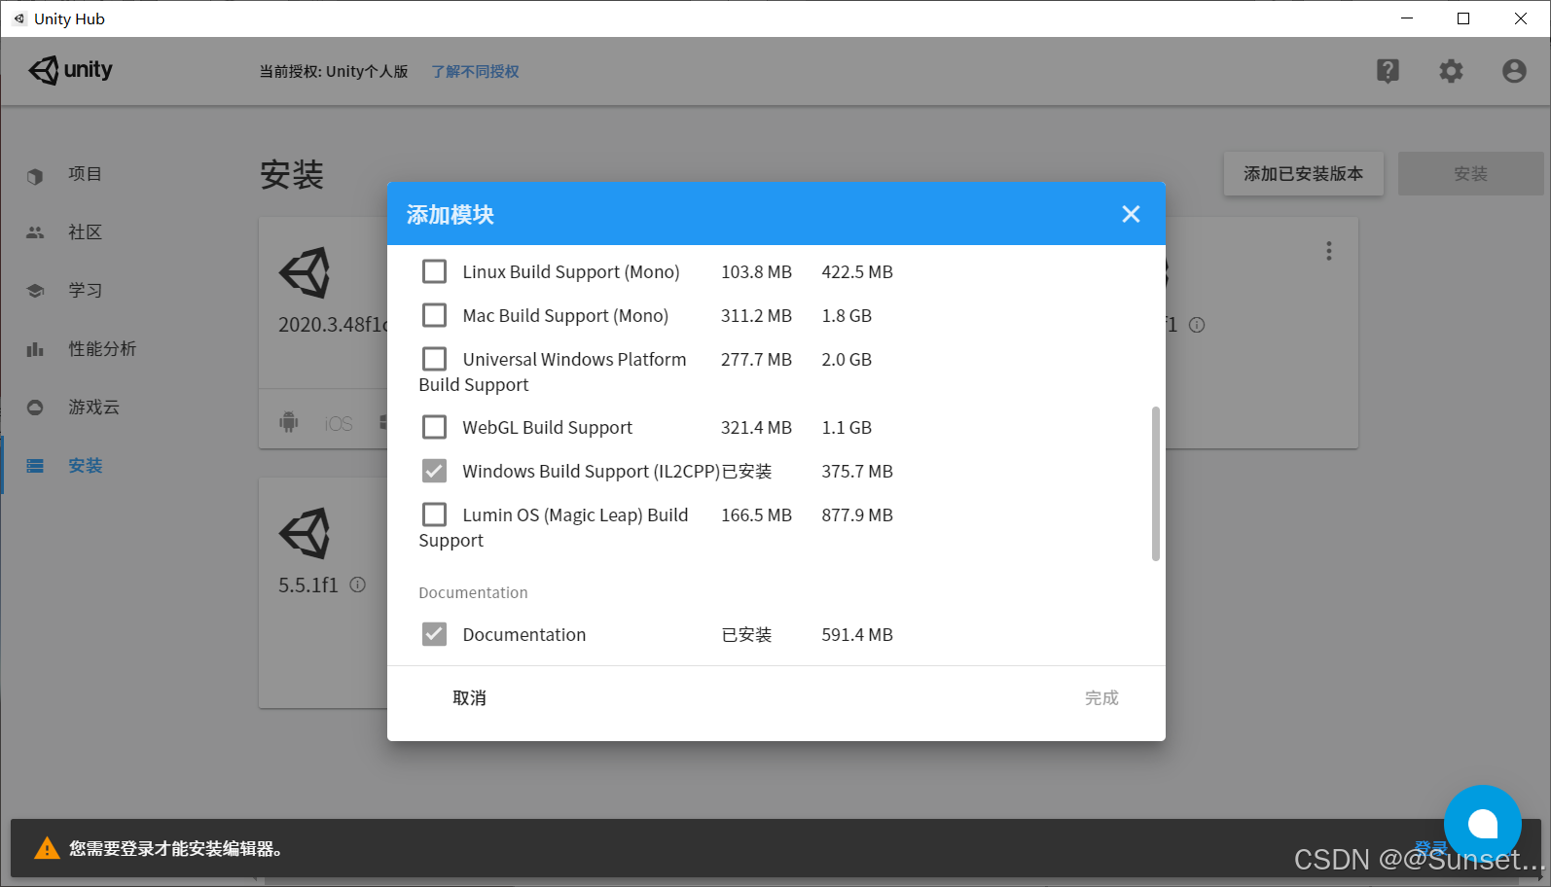Click the module list scrollbar
The height and width of the screenshot is (887, 1551).
coord(1156,483)
